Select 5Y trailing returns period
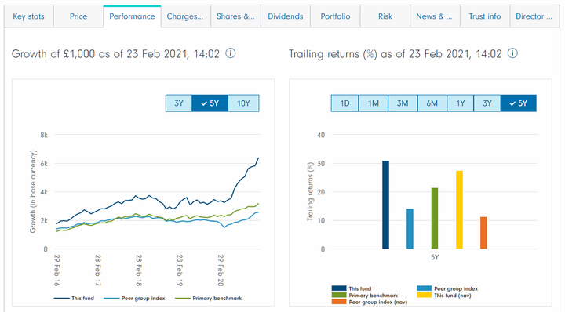The height and width of the screenshot is (312, 565). (x=518, y=103)
